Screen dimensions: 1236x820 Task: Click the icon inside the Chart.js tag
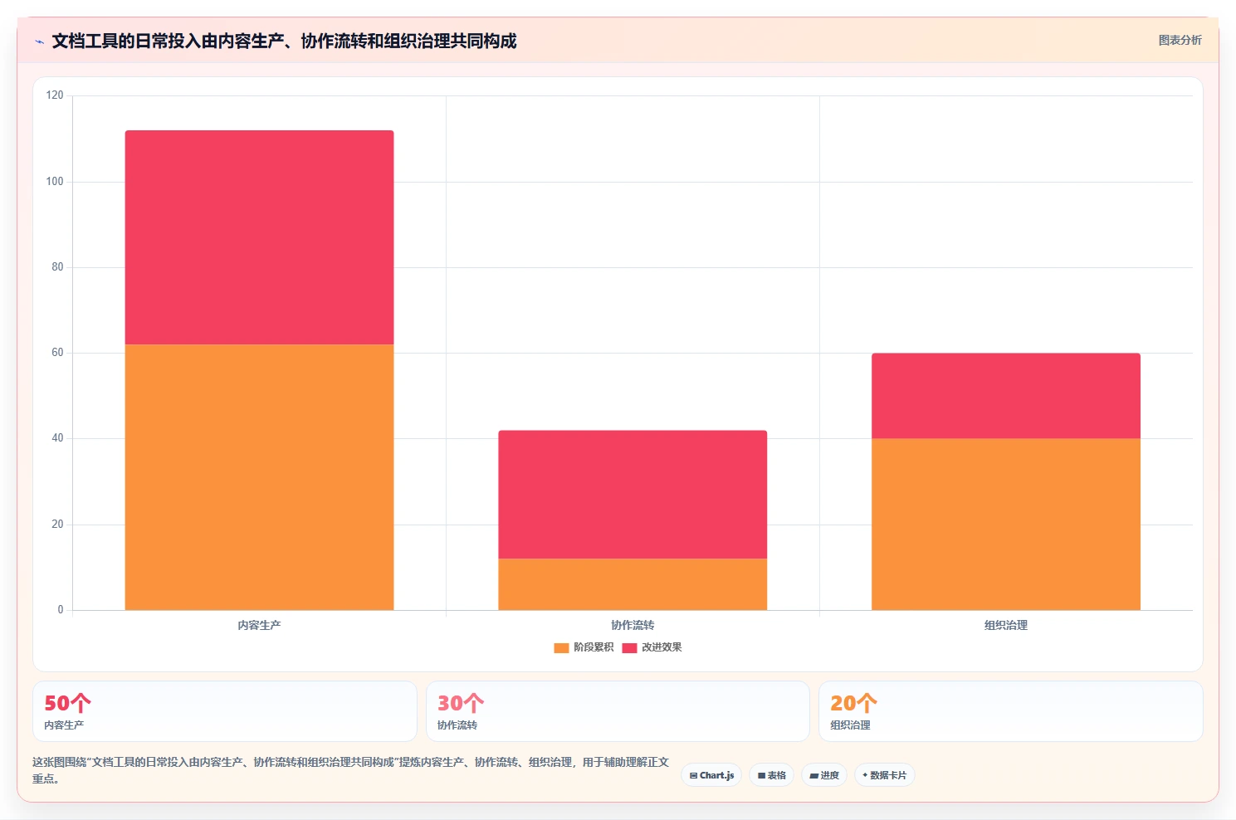pyautogui.click(x=694, y=776)
